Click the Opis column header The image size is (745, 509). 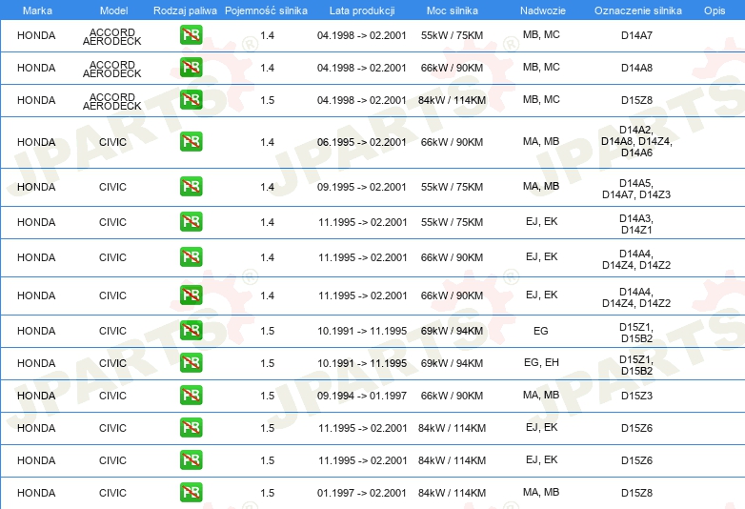(715, 10)
